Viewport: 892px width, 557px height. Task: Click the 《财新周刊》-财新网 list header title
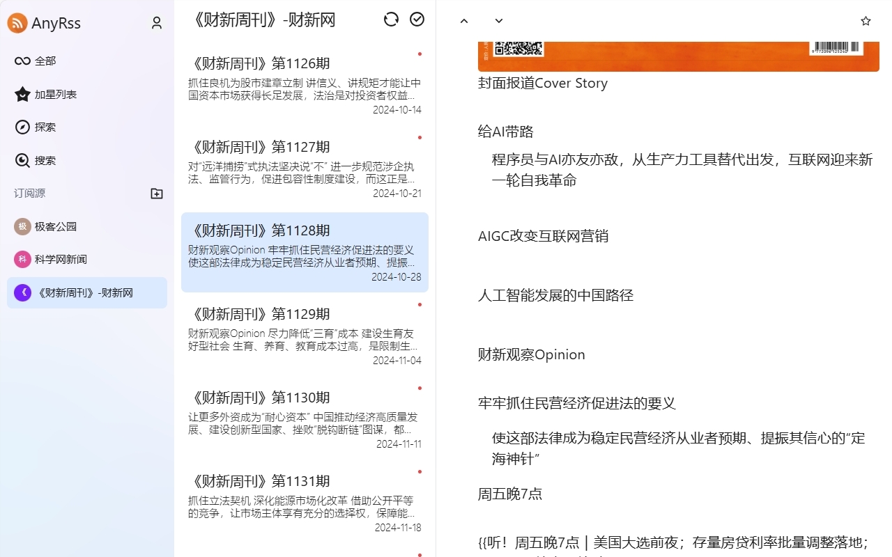(262, 20)
